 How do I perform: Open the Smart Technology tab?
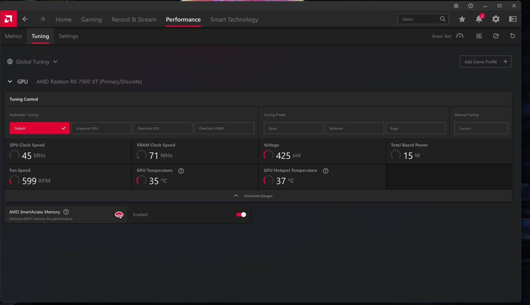click(234, 19)
